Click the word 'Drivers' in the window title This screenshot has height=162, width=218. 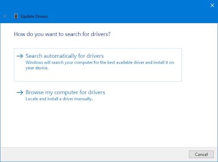[x=41, y=16]
